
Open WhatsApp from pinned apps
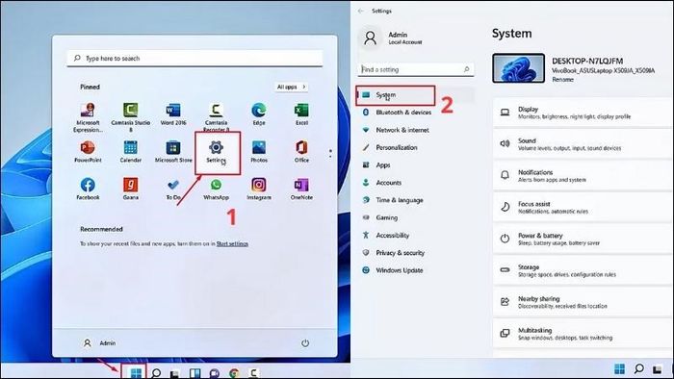[x=216, y=189]
